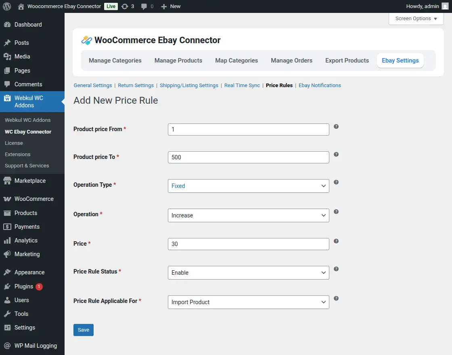Switch to the Manage Categories tab
Viewport: 452px width, 355px height.
pos(115,61)
